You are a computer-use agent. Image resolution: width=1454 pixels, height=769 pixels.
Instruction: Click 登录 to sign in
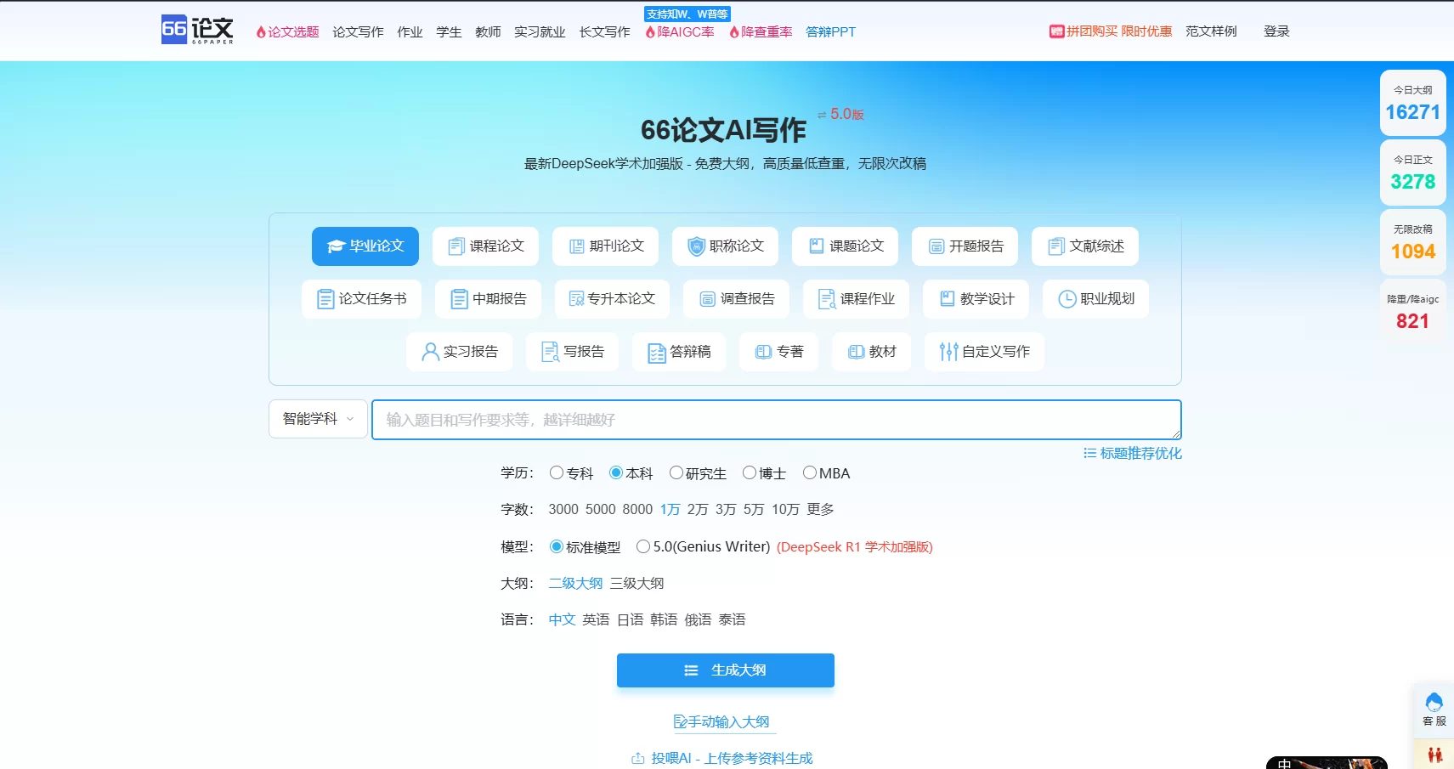(1276, 31)
